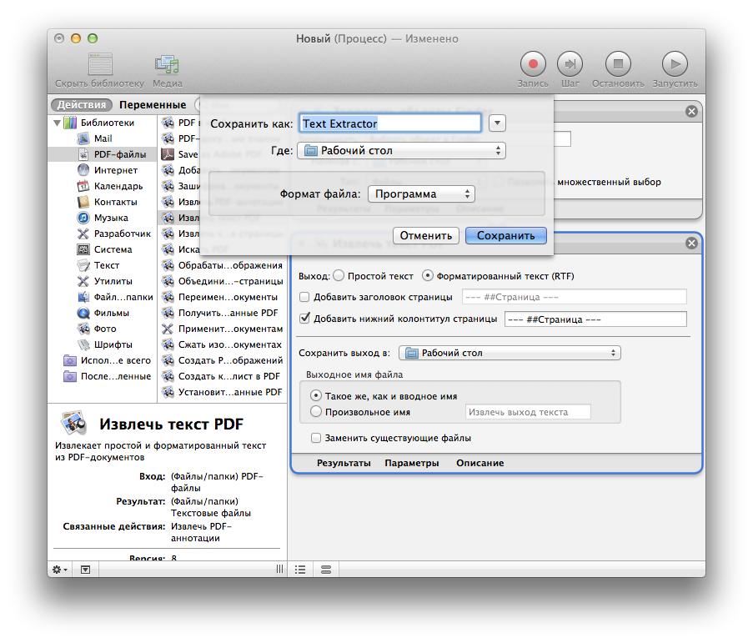This screenshot has width=753, height=643.
Task: Switch to the Переменные tab
Action: pos(152,105)
